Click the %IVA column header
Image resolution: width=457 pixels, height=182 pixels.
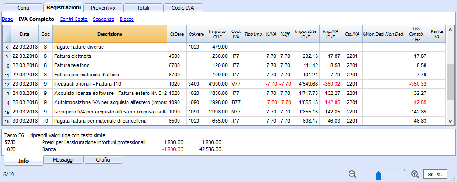pyautogui.click(x=271, y=34)
